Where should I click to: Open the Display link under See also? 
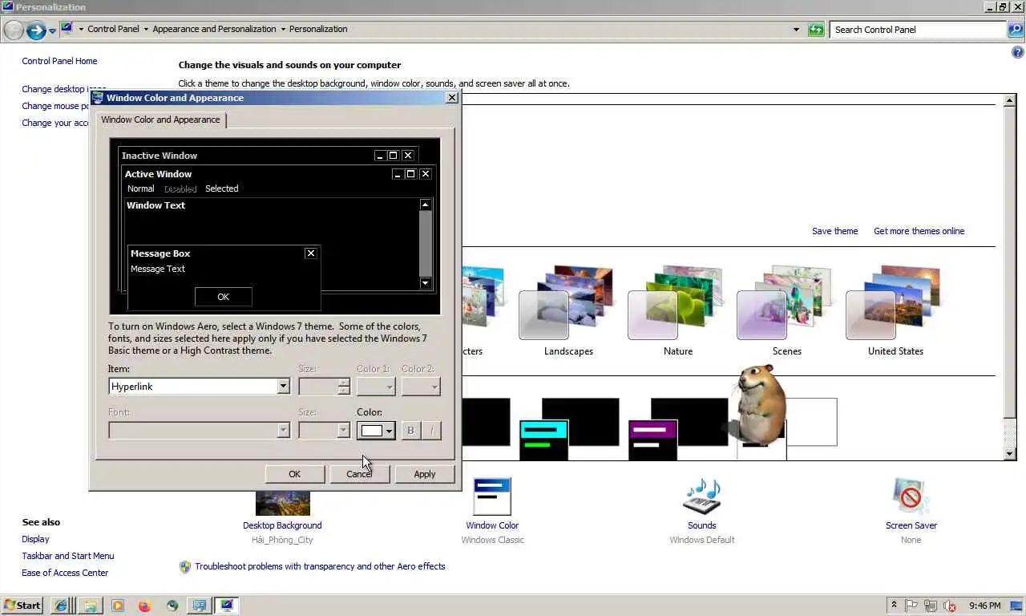(x=35, y=539)
